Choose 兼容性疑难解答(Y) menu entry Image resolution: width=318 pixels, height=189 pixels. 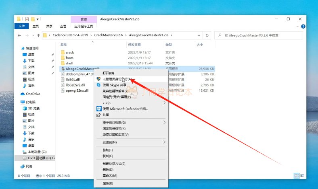[131, 91]
